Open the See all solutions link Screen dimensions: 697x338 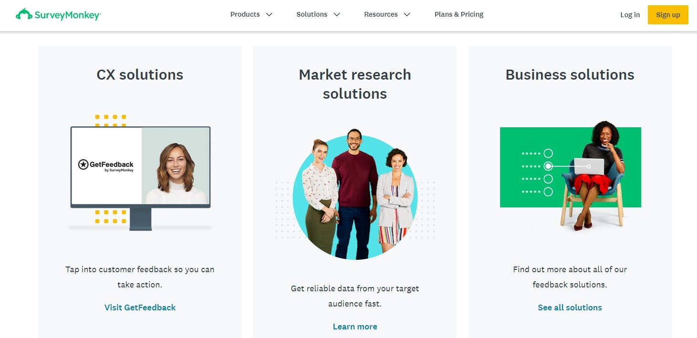click(x=570, y=307)
